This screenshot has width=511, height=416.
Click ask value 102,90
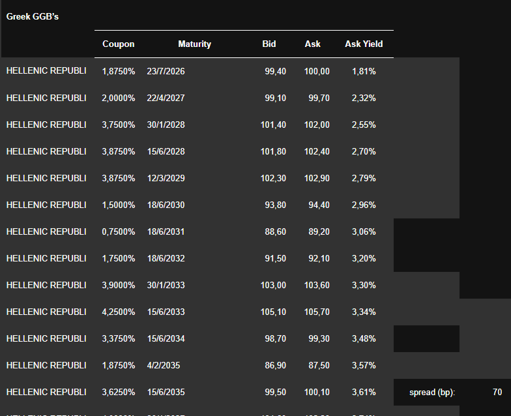tap(317, 179)
